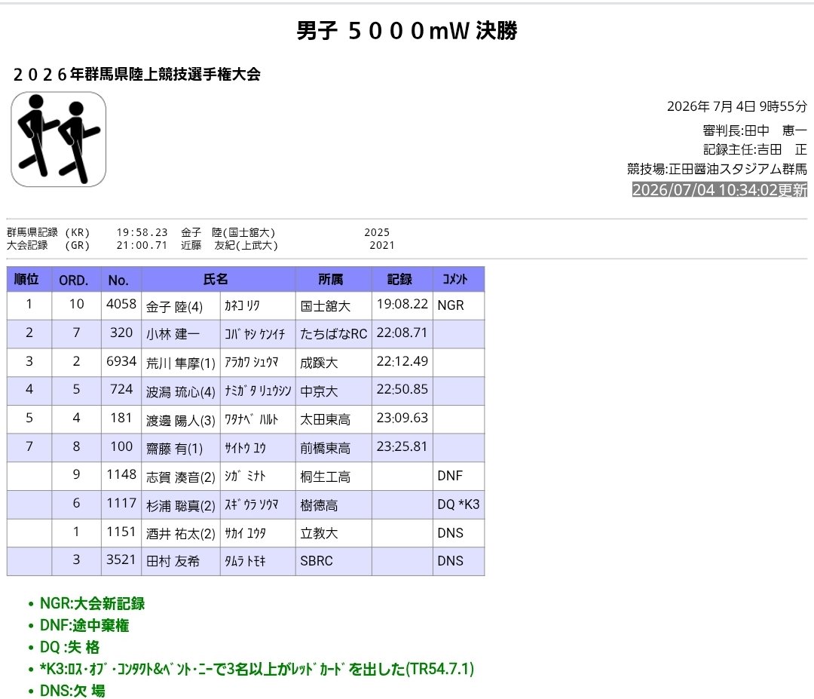The width and height of the screenshot is (814, 699).
Task: Click affiliation 桐生工高
Action: click(325, 477)
